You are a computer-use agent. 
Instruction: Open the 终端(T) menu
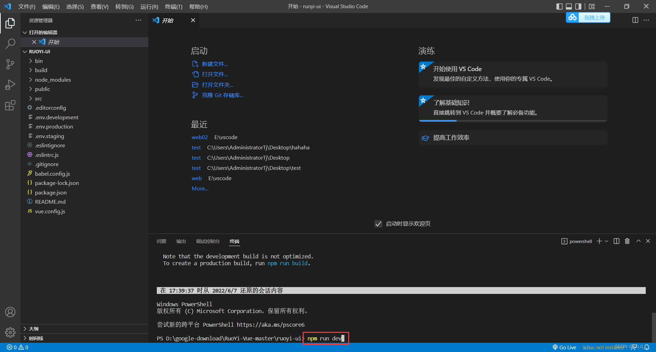coord(174,6)
